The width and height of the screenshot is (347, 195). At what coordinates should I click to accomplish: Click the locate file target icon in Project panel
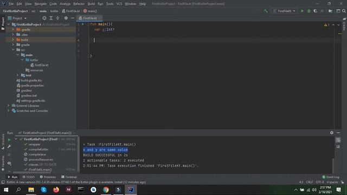pyautogui.click(x=44, y=18)
